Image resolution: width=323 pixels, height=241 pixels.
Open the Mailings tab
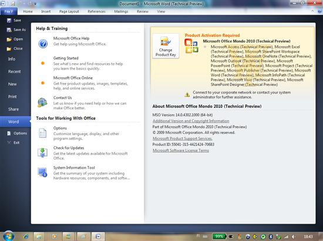click(x=121, y=12)
